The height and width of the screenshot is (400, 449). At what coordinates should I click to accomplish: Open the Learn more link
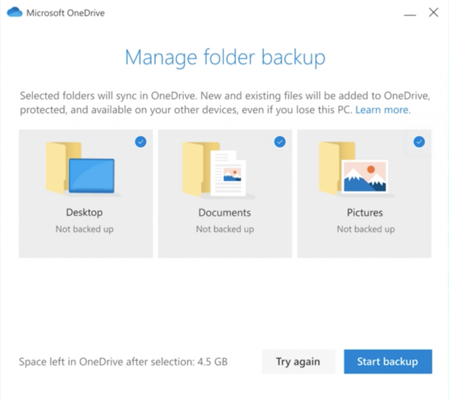(383, 110)
